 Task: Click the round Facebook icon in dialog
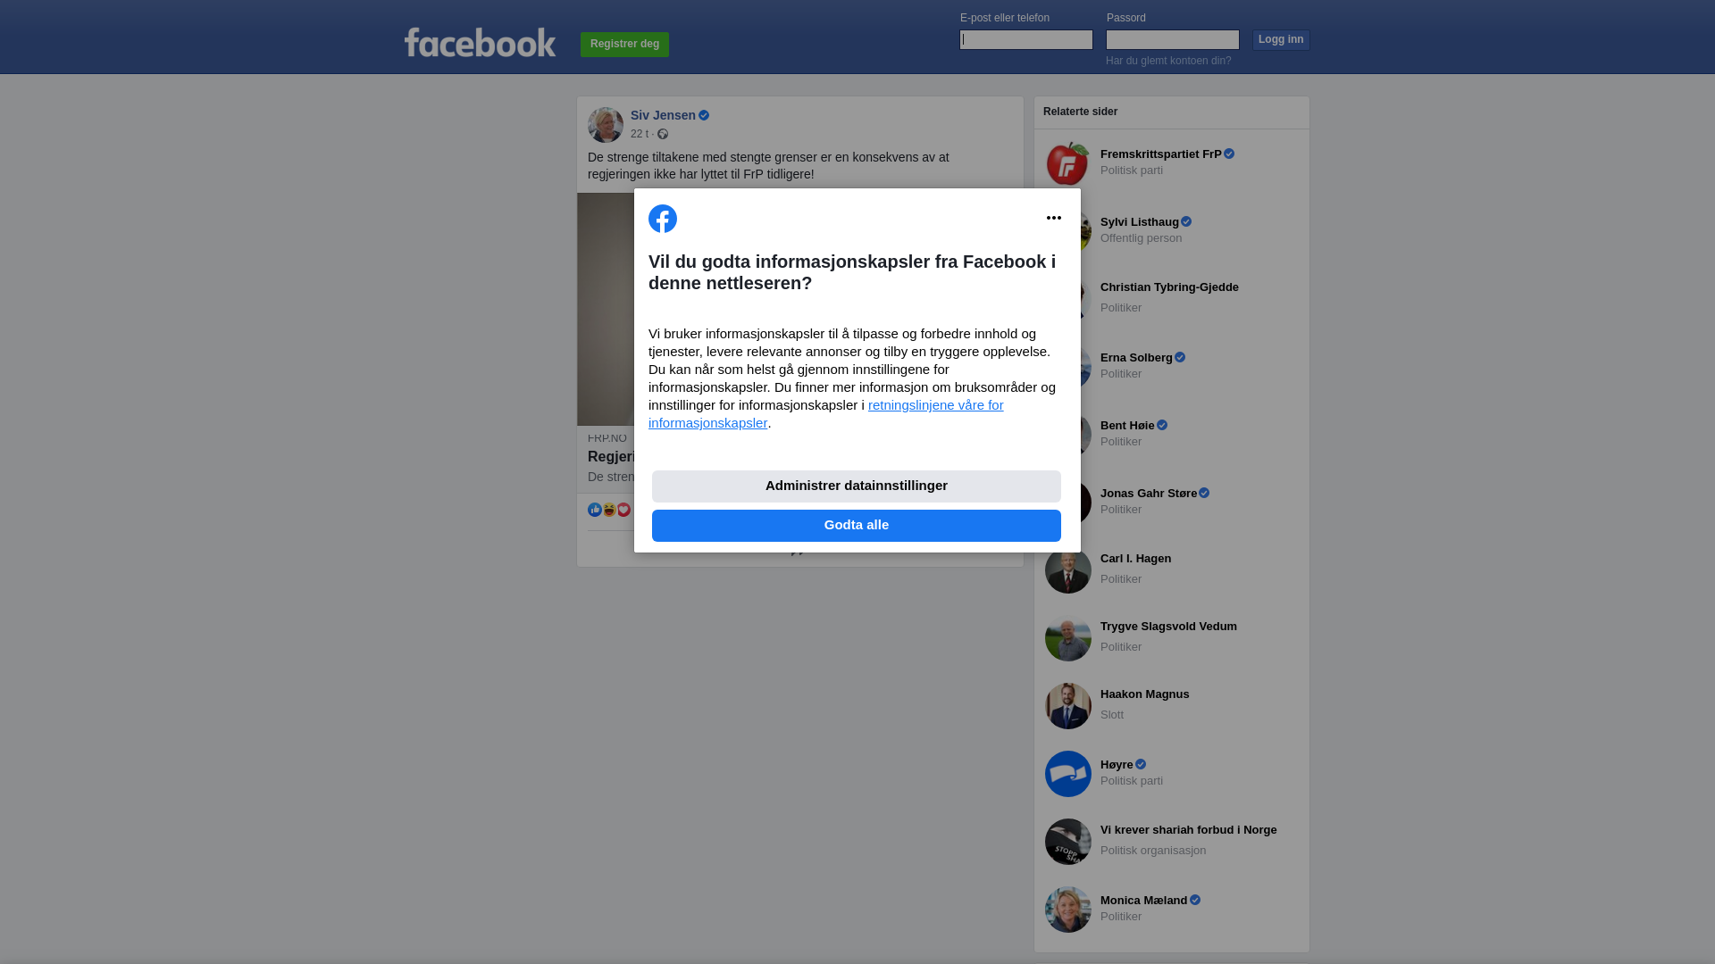click(x=663, y=219)
